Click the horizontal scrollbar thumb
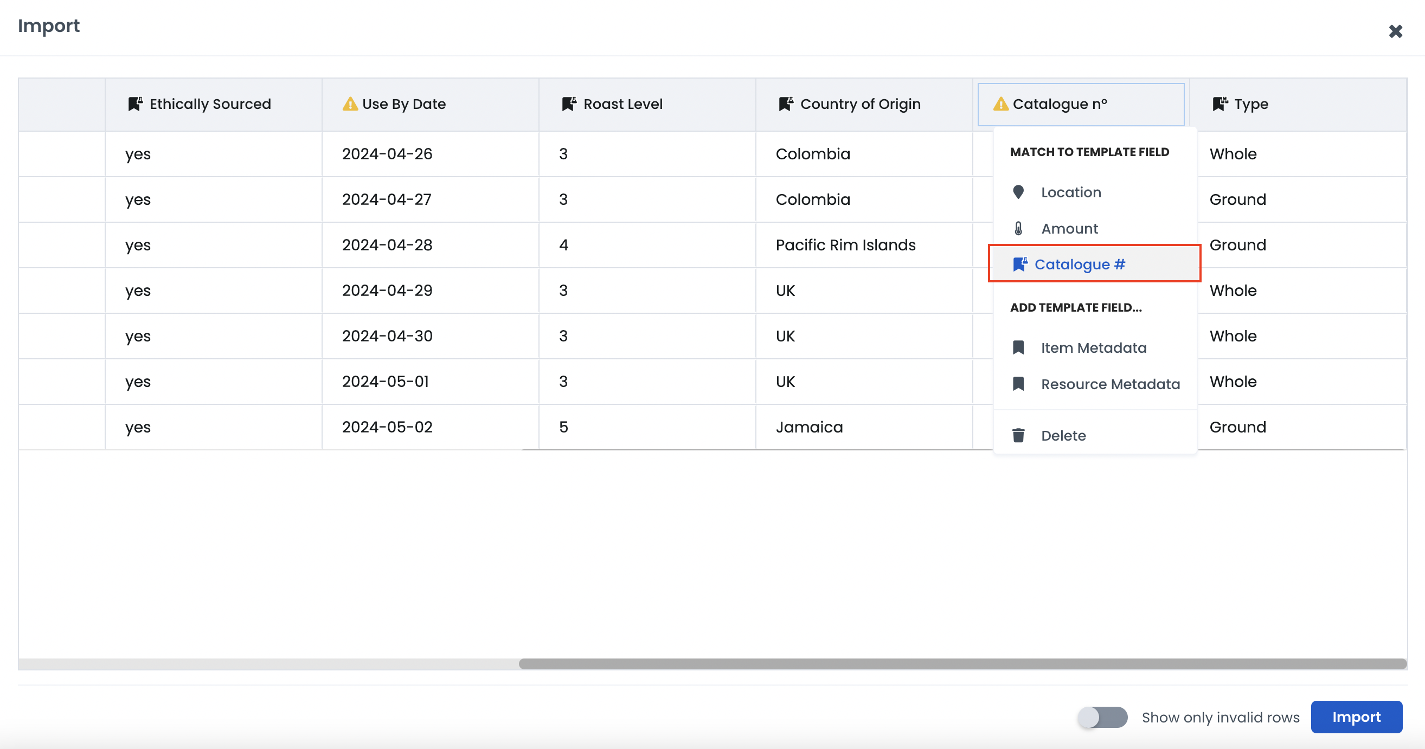Screen dimensions: 1425x749 [962, 664]
